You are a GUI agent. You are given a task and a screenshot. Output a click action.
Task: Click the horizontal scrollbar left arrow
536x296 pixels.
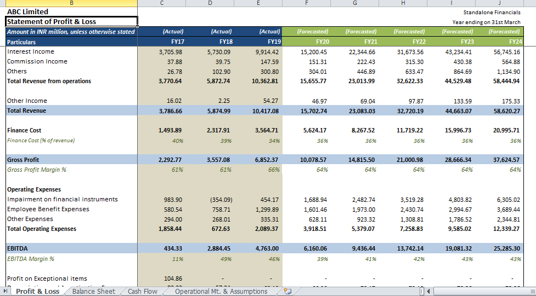[428, 291]
